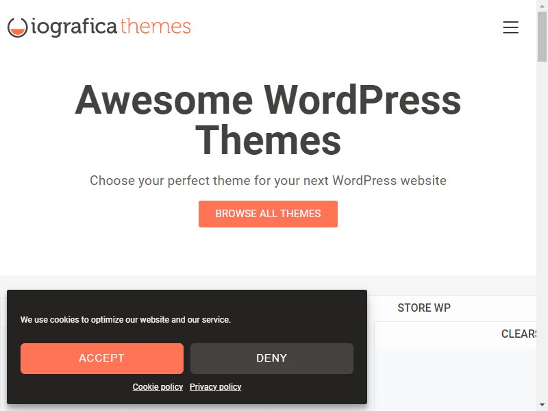
Task: Click the orange "themes" logo word
Action: (x=155, y=26)
